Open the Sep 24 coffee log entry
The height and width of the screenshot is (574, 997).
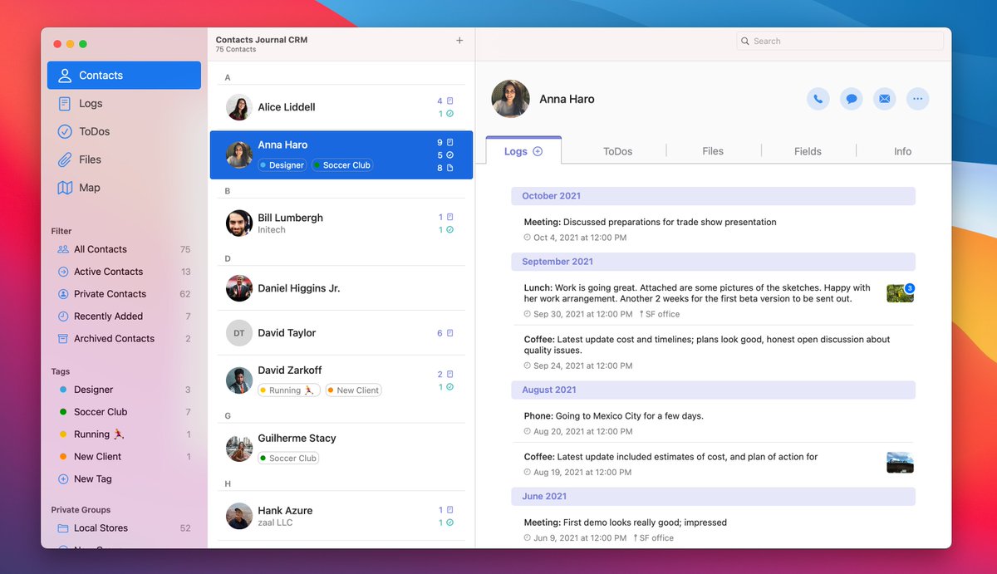click(x=713, y=352)
